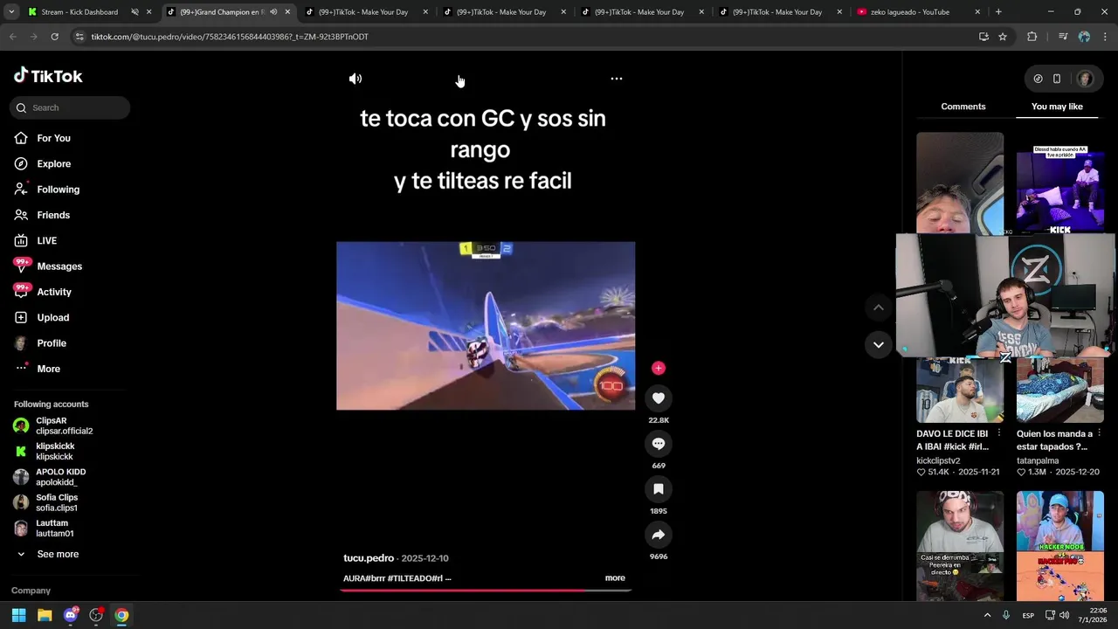
Task: Switch to the You may like tab
Action: (1057, 107)
